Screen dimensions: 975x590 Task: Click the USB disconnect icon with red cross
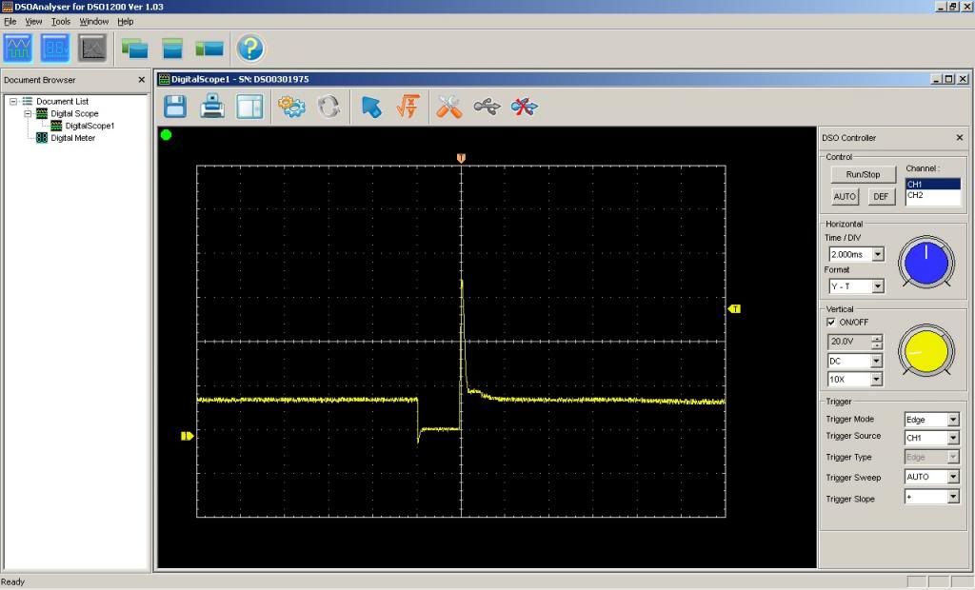(x=525, y=107)
